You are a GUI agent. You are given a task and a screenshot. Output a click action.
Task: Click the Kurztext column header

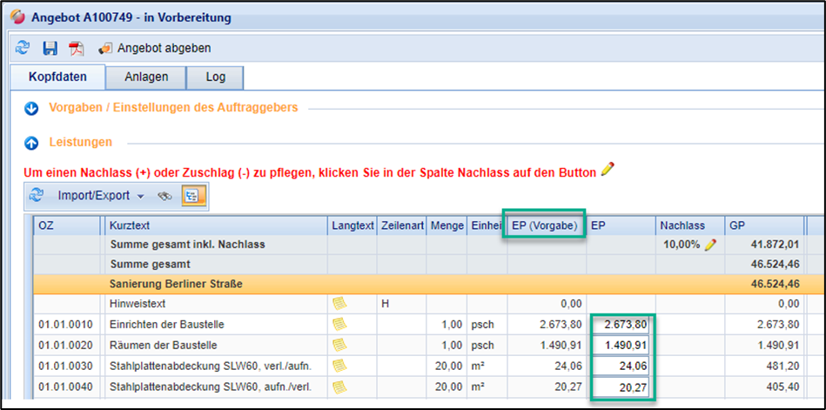click(x=217, y=225)
